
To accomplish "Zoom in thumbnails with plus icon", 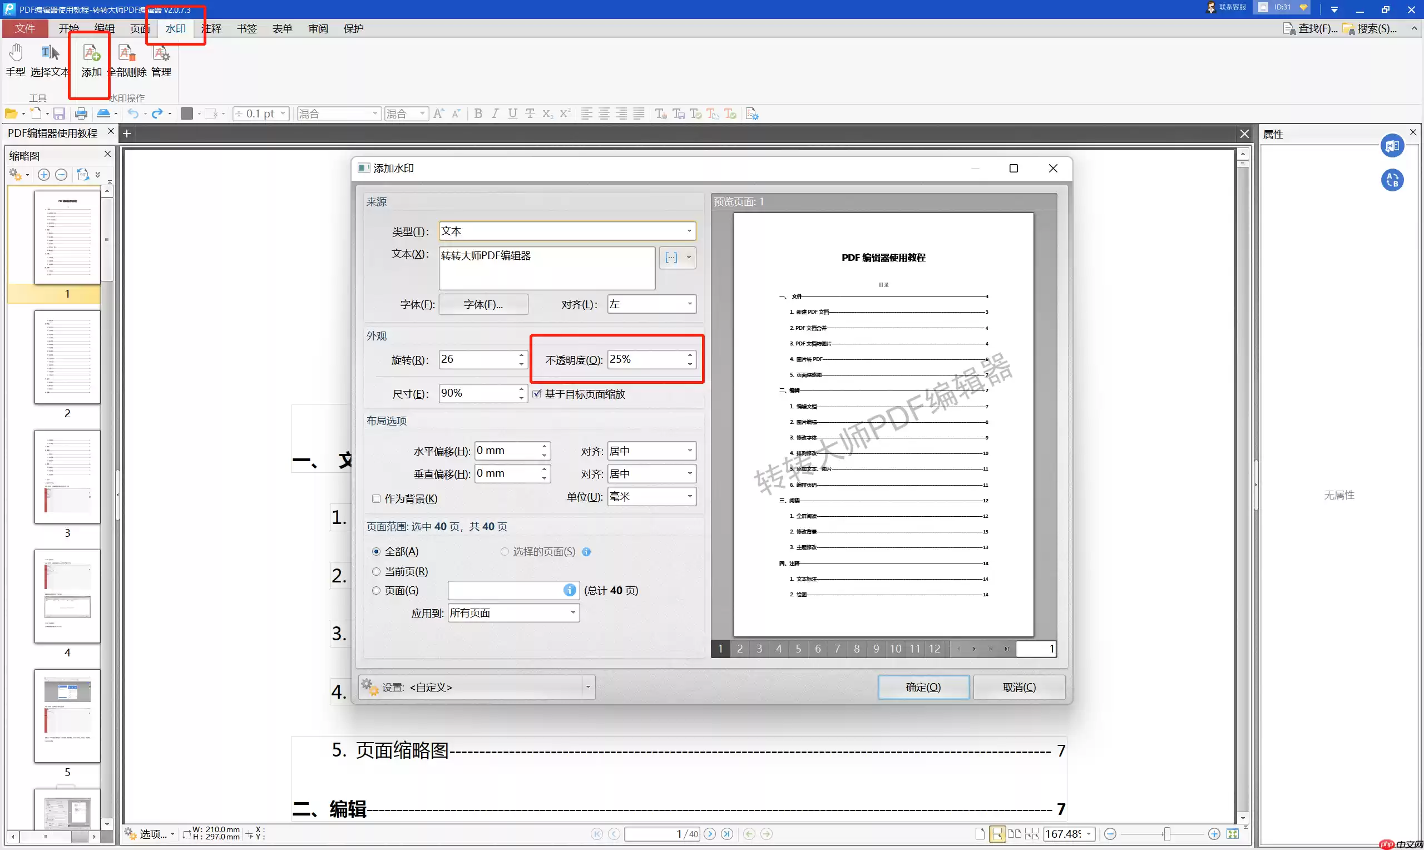I will (x=43, y=175).
